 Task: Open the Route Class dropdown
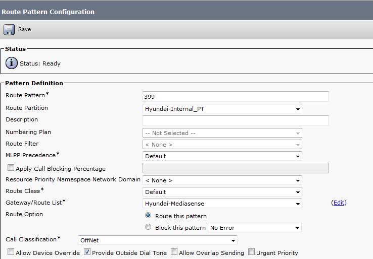[222, 192]
